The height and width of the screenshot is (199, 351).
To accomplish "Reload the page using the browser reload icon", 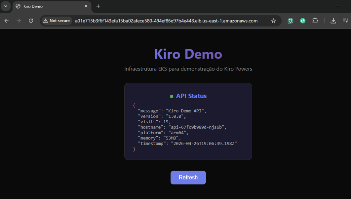I will (x=31, y=21).
